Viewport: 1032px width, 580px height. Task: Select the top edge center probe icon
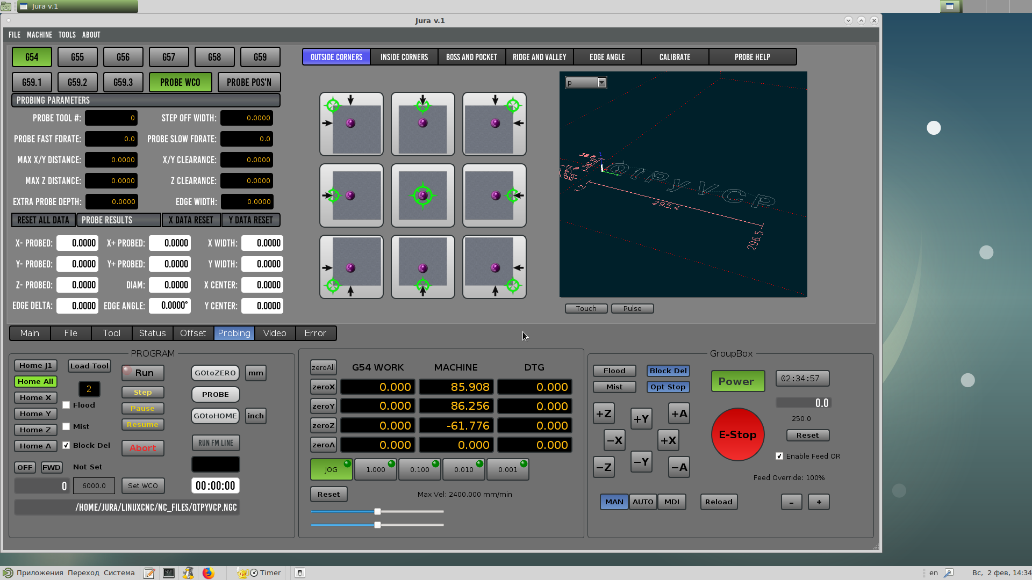tap(423, 124)
